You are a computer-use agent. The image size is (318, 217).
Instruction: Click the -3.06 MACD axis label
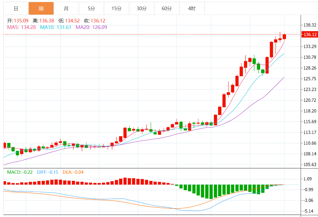pos(308,200)
